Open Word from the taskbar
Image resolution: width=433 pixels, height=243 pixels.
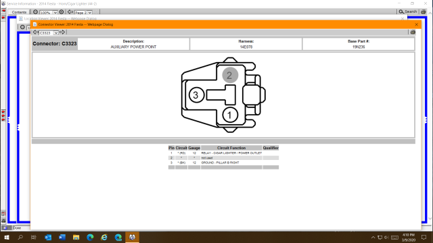coord(62,237)
